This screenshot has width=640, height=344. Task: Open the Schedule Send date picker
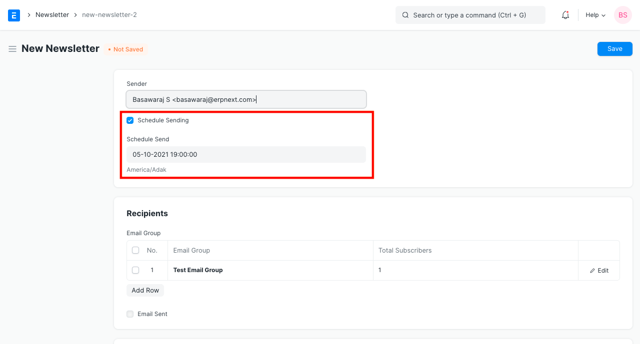[x=246, y=154]
